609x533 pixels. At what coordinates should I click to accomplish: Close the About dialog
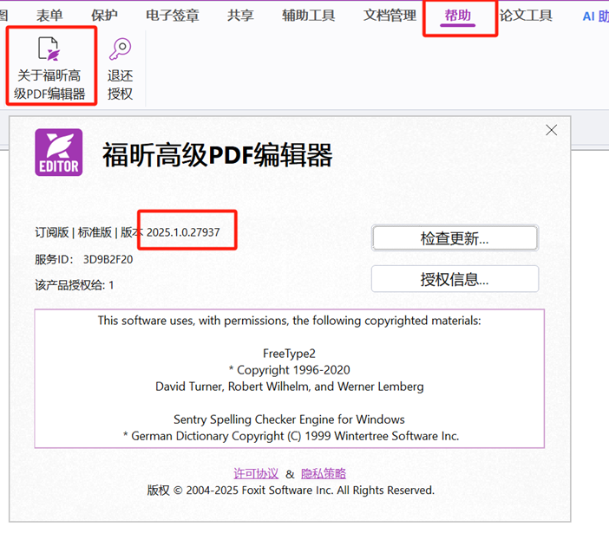click(x=551, y=130)
